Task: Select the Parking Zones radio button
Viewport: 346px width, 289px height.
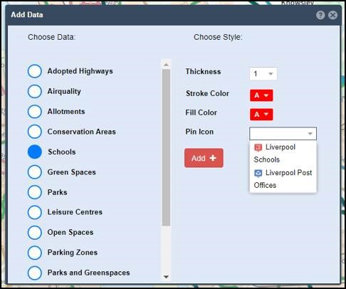Action: [x=35, y=253]
